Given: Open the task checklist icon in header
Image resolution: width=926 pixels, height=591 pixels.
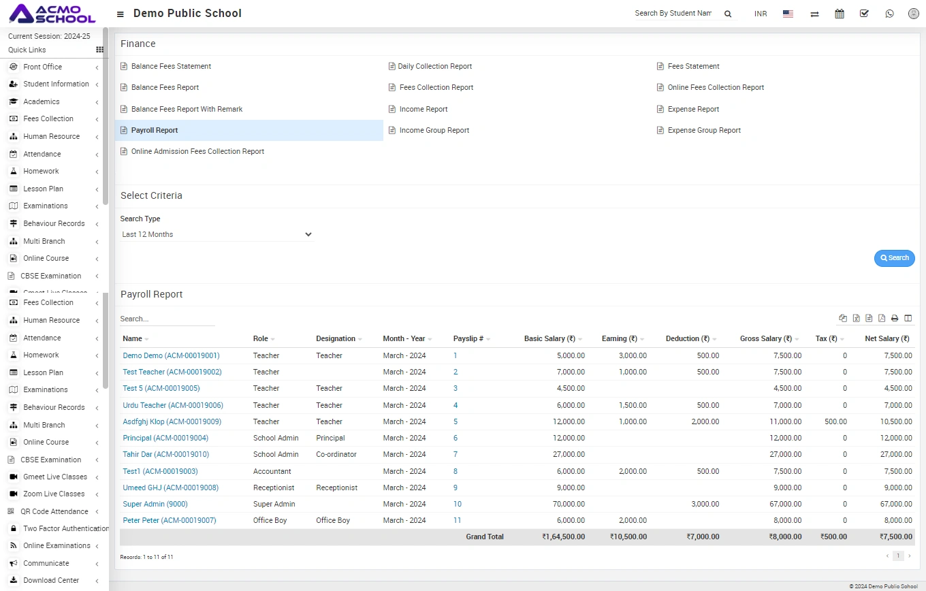Looking at the screenshot, I should tap(864, 14).
